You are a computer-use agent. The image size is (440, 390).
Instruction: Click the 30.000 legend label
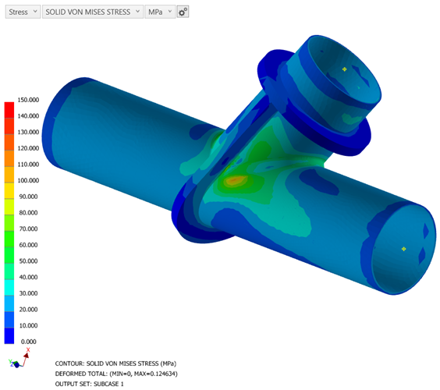click(x=28, y=293)
